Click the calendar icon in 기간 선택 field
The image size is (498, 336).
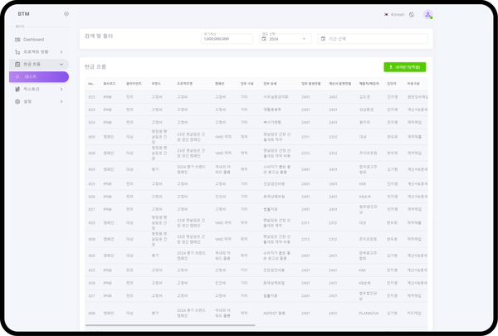(323, 39)
